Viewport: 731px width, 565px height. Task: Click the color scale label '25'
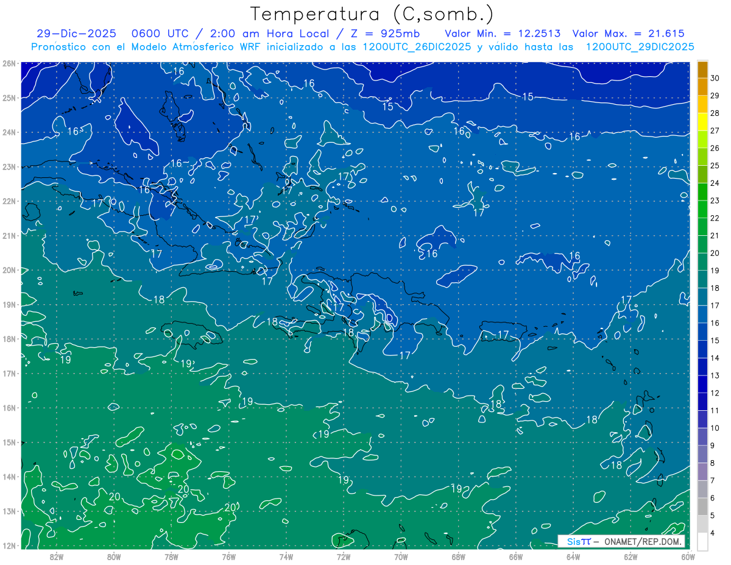coord(715,165)
